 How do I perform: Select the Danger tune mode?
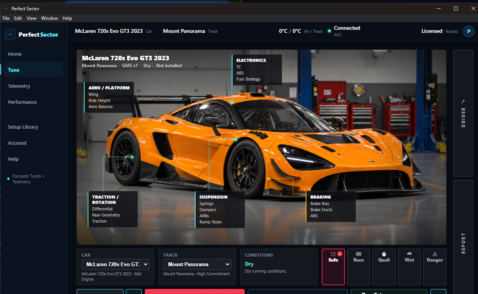pyautogui.click(x=435, y=267)
